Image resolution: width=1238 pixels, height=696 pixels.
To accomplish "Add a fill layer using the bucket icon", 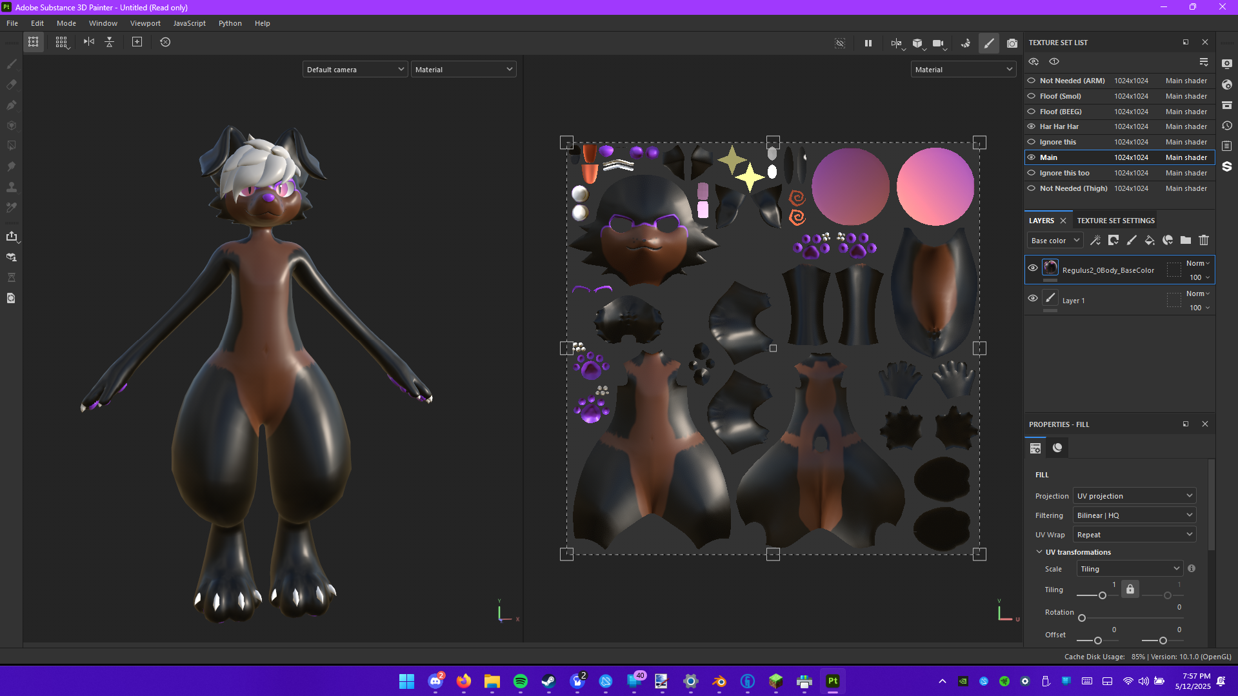I will tap(1149, 241).
